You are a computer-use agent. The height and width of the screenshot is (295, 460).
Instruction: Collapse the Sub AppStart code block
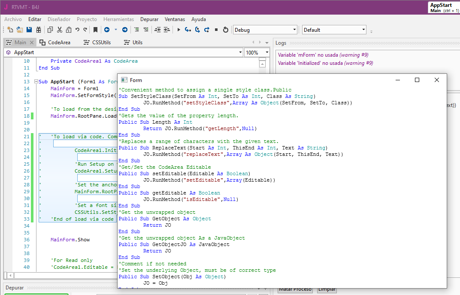36,82
